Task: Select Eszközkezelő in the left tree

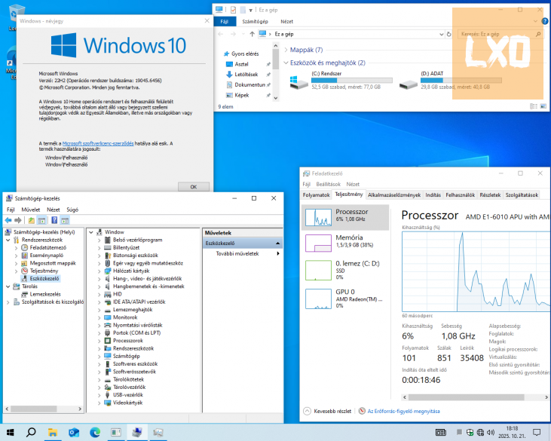Action: pyautogui.click(x=44, y=278)
